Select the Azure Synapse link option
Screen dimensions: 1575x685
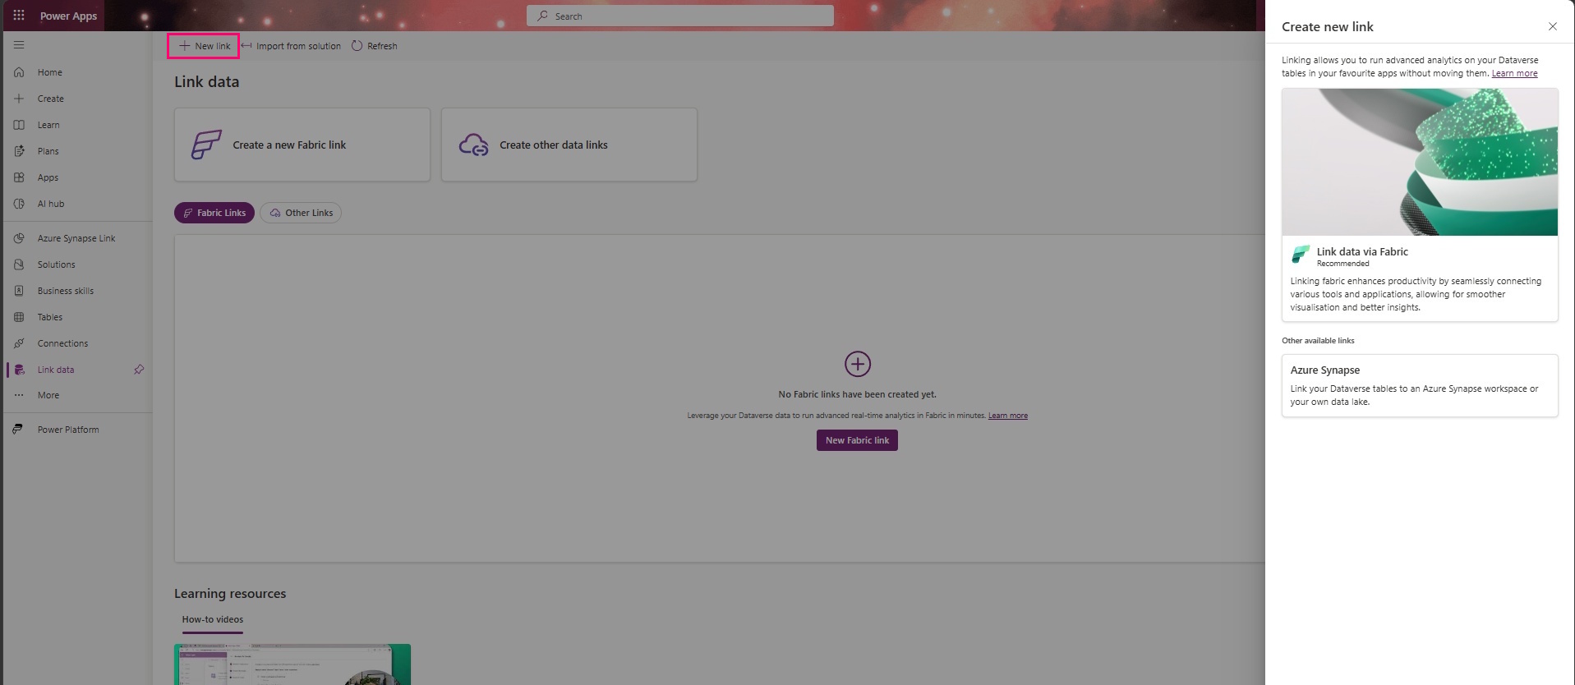(x=1420, y=385)
